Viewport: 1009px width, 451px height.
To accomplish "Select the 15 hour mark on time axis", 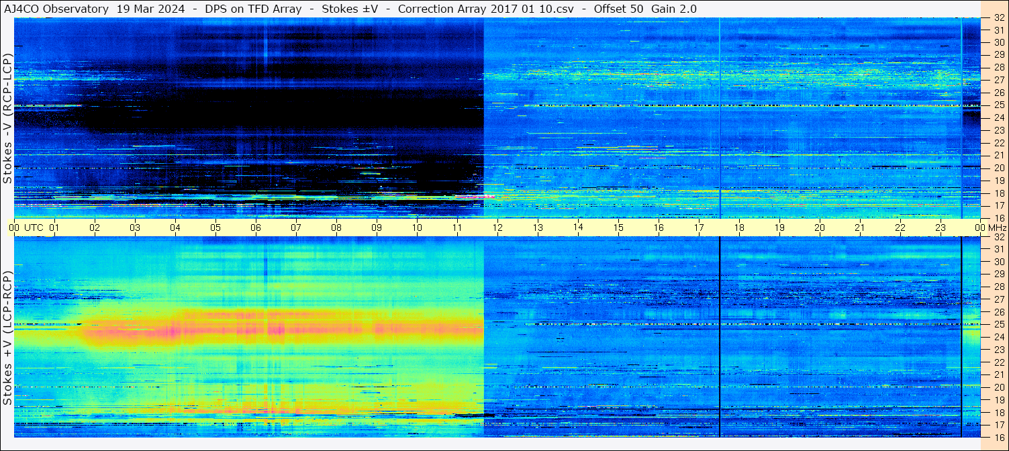I will (618, 228).
